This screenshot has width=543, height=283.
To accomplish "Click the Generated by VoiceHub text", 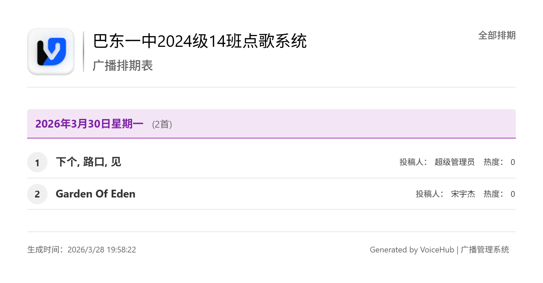I will coord(412,250).
